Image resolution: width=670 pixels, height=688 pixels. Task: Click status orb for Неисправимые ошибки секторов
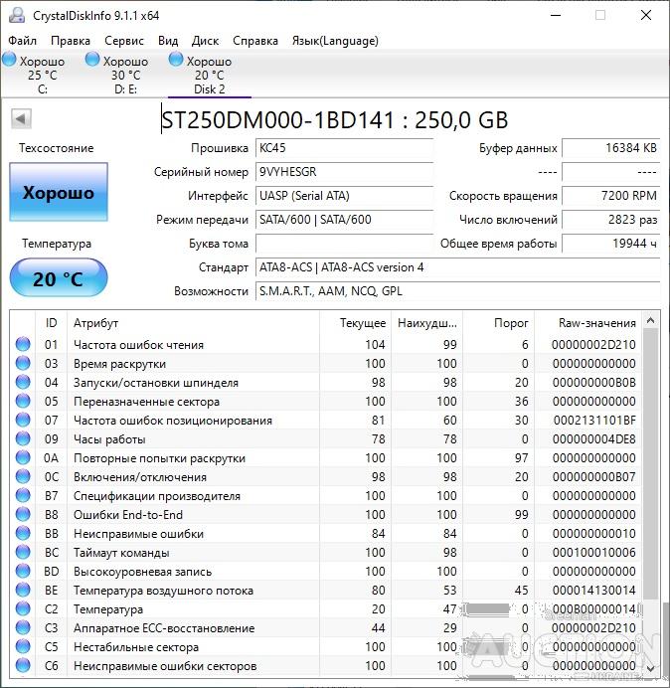pos(23,665)
